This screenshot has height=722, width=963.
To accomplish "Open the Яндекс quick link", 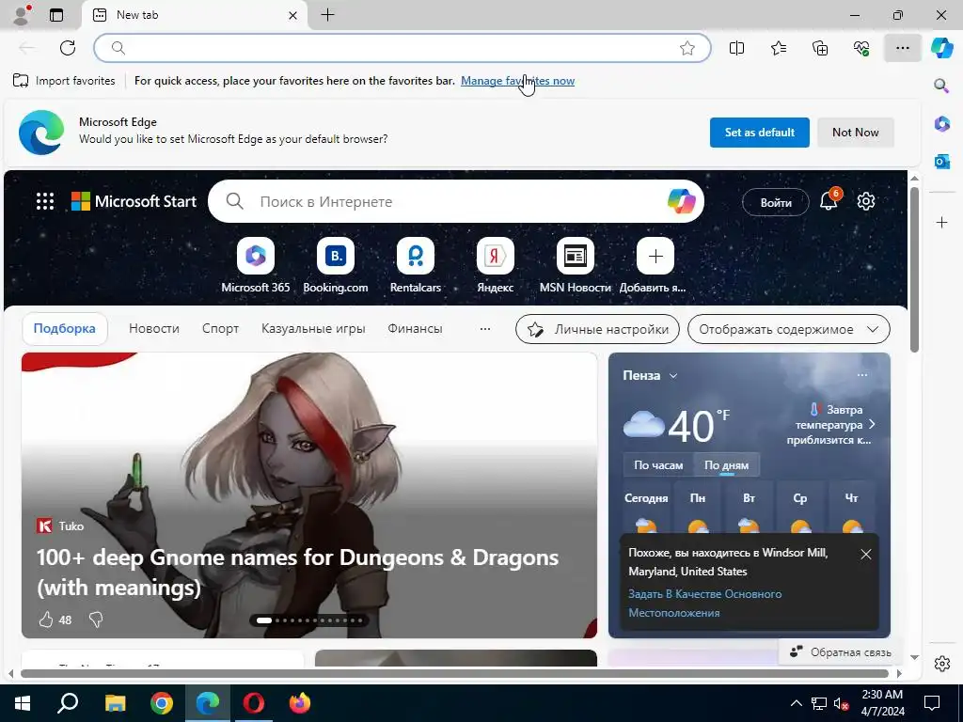I will coord(495,266).
